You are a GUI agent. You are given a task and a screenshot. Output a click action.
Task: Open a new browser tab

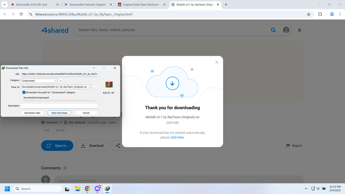pyautogui.click(x=226, y=5)
